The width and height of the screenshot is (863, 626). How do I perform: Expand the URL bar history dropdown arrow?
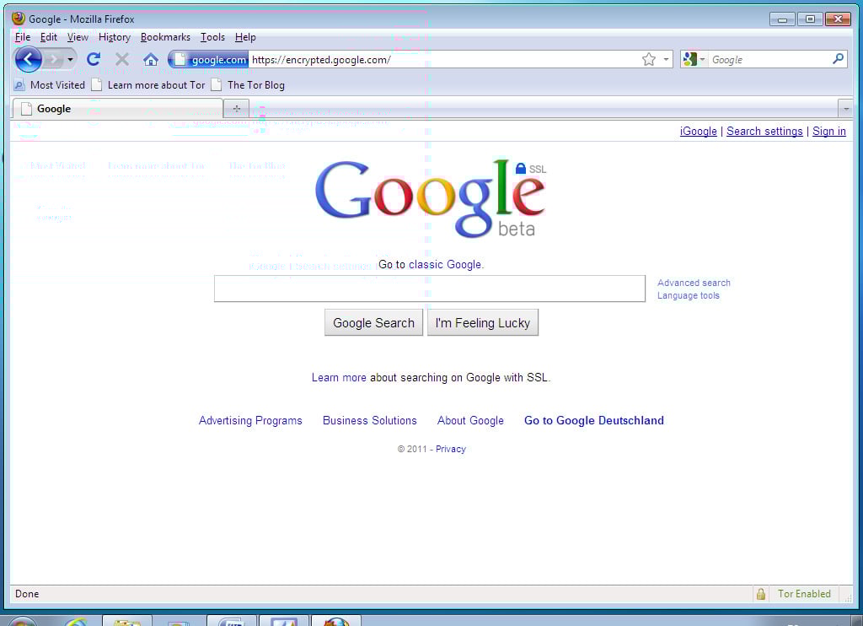666,59
